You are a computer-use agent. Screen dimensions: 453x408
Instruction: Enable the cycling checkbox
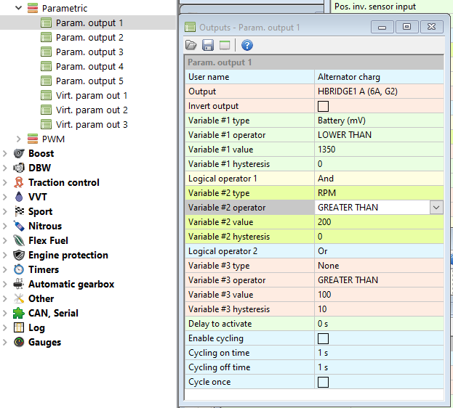pyautogui.click(x=323, y=338)
